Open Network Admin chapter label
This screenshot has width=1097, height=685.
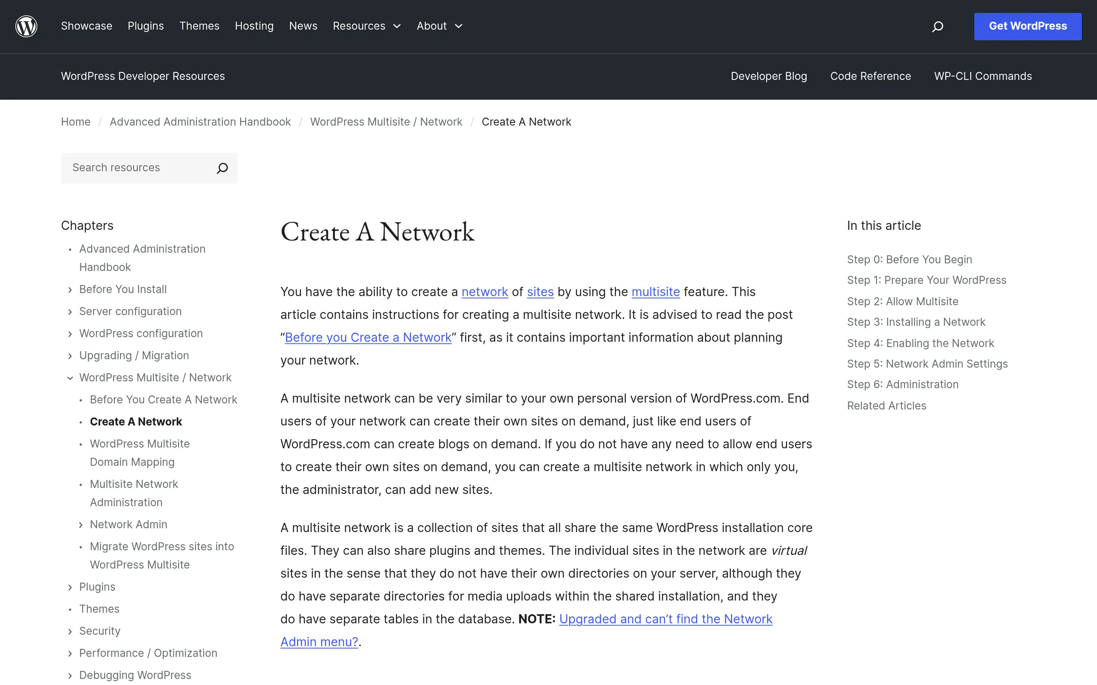click(128, 524)
